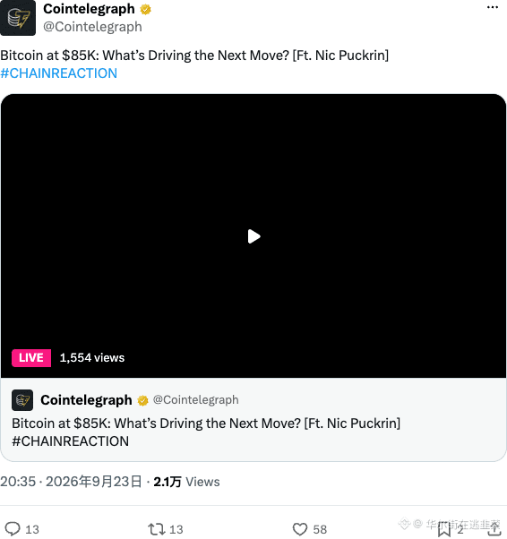Open the Cointelegraph display name at top
This screenshot has height=539, width=507.
coord(89,9)
